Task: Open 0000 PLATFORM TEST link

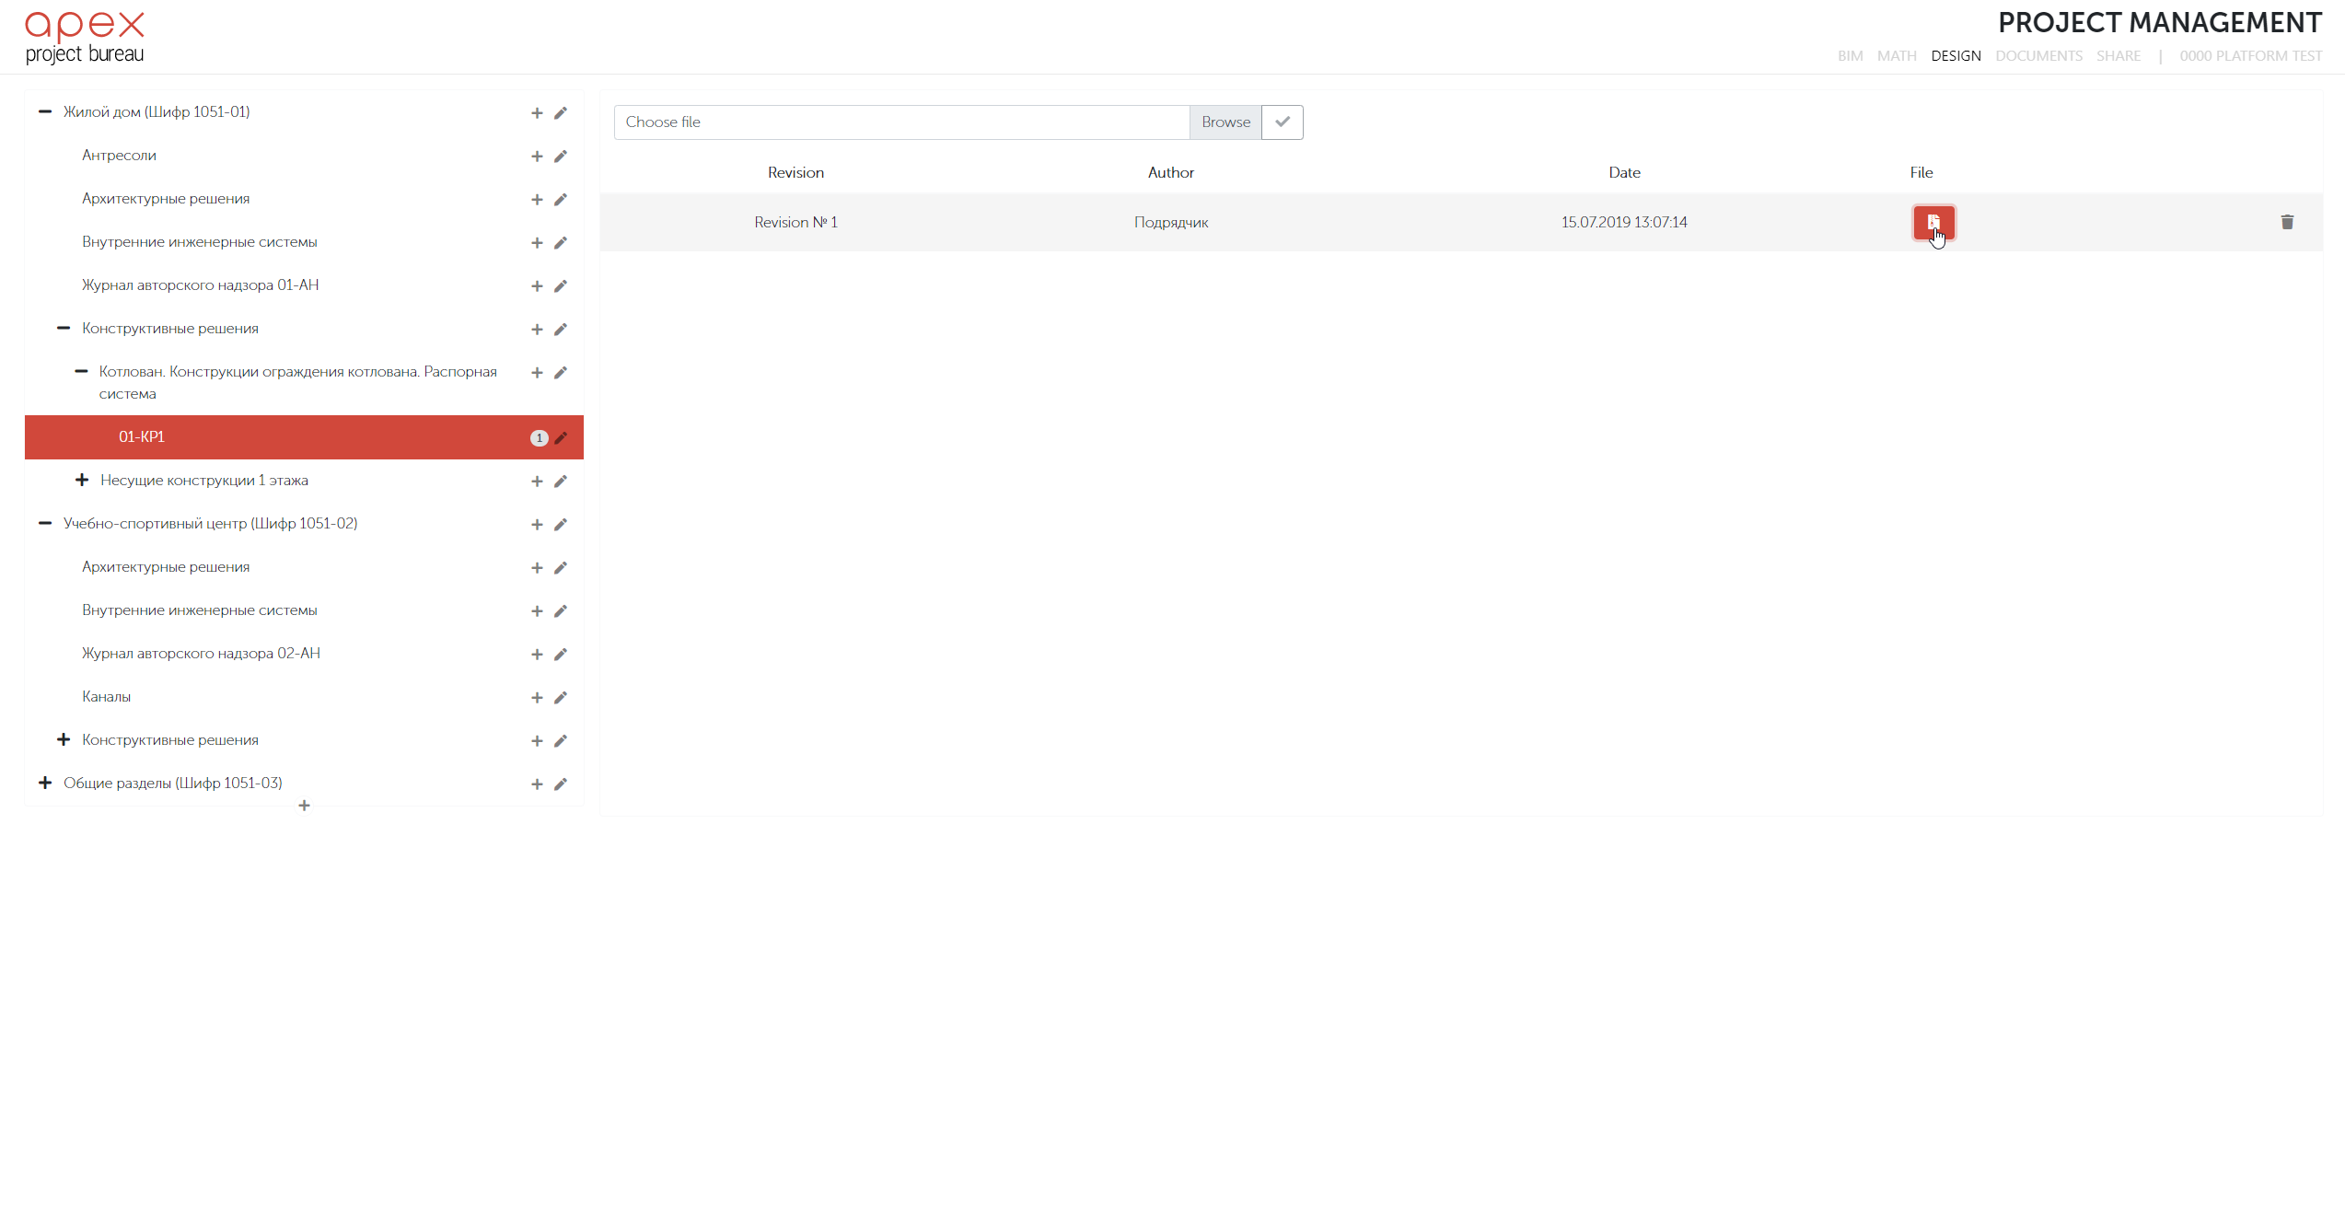Action: click(x=2250, y=56)
